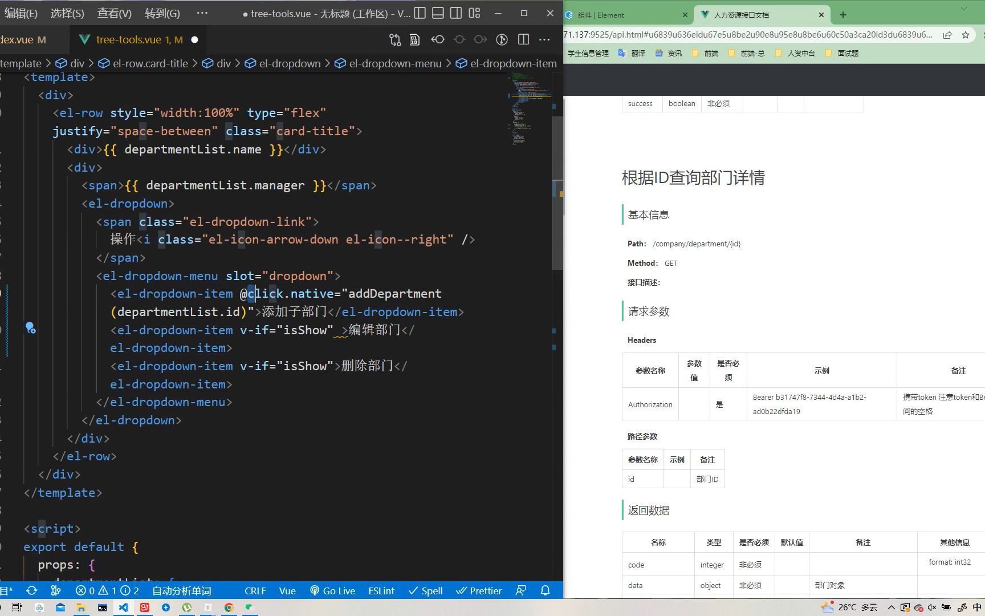Click the middle dimmed circle change icon
This screenshot has width=985, height=616.
point(459,39)
